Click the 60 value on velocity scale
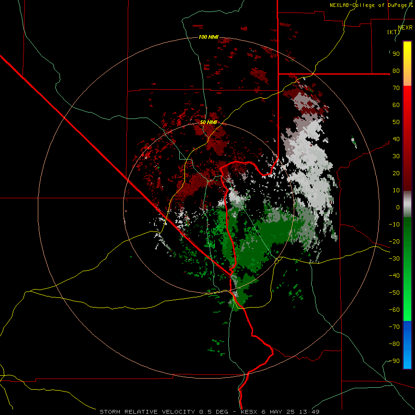 click(396, 105)
